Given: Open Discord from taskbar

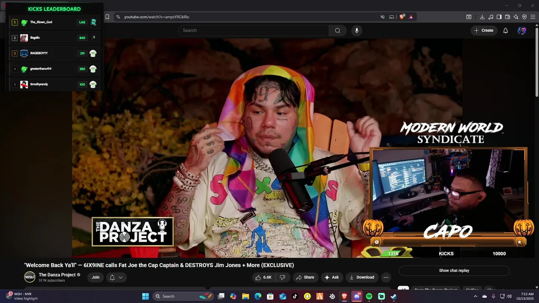Looking at the screenshot, I should 357,296.
